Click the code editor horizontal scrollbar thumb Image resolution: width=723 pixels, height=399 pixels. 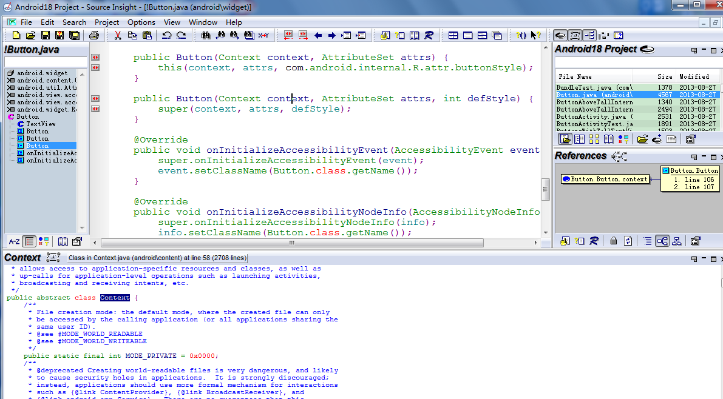click(x=292, y=243)
